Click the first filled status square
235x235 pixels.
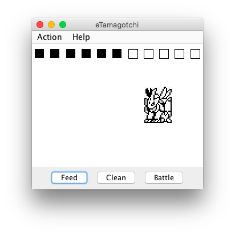pos(39,54)
